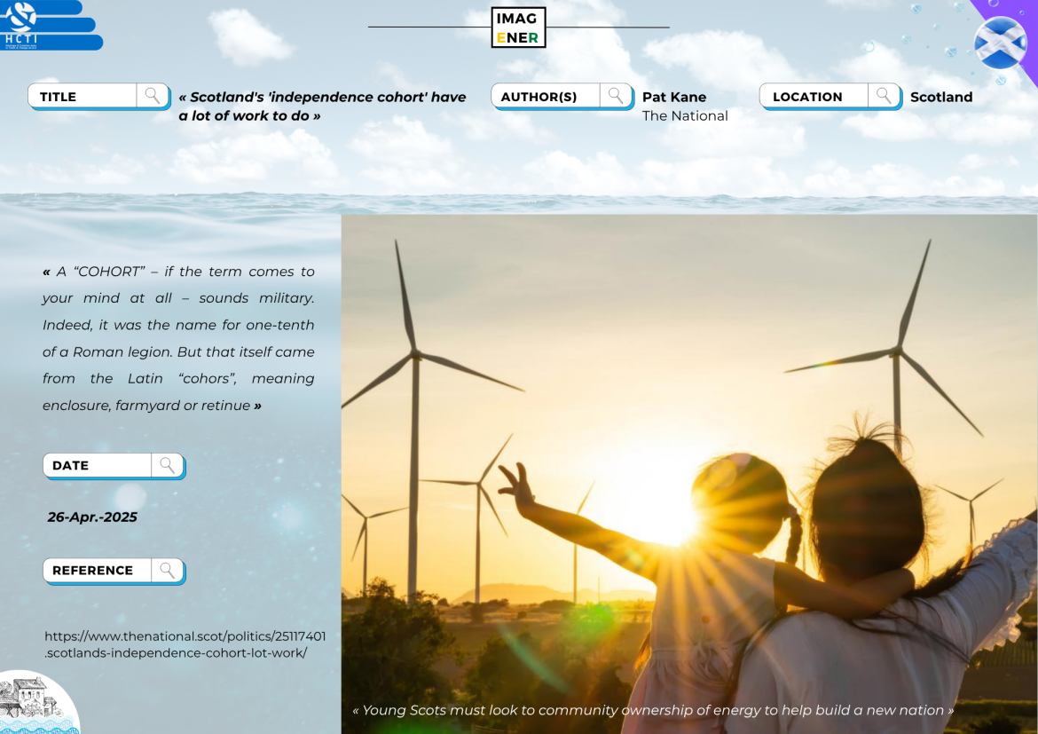Click the DATE label box
Viewport: 1038px width, 734px height.
tap(114, 465)
